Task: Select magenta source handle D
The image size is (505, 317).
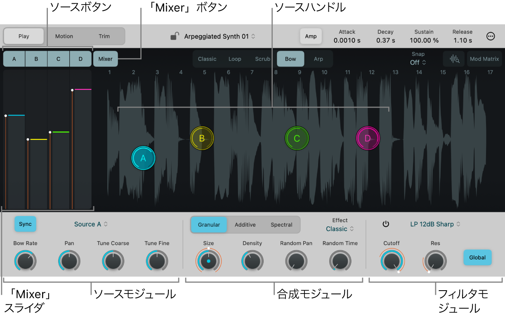Action: (368, 138)
